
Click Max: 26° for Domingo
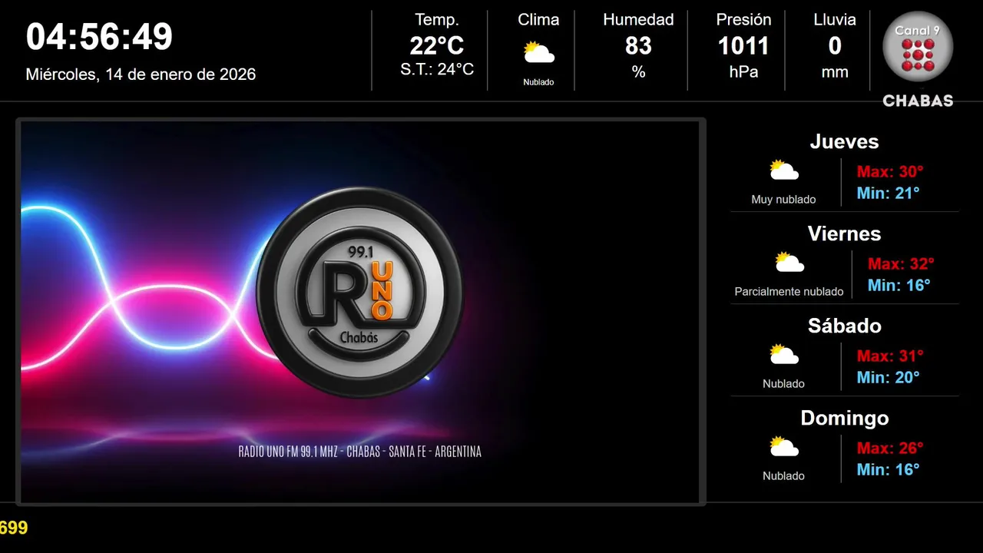[x=890, y=448]
